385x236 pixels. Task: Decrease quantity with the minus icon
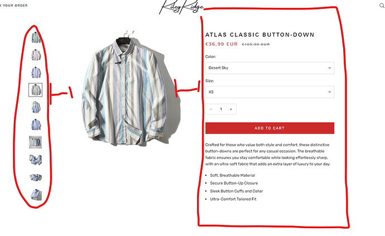211,109
